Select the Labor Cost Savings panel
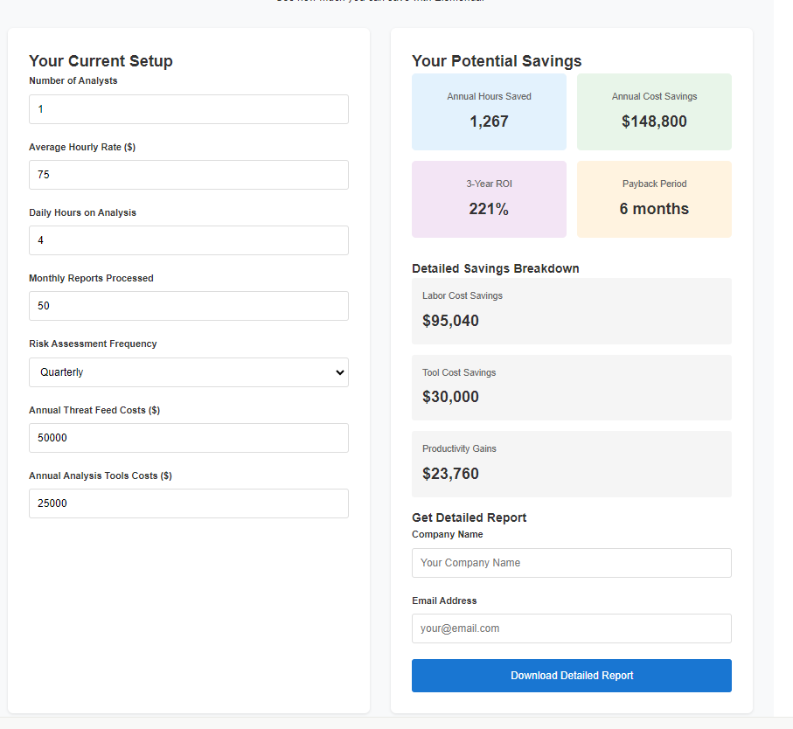This screenshot has width=793, height=729. (571, 310)
